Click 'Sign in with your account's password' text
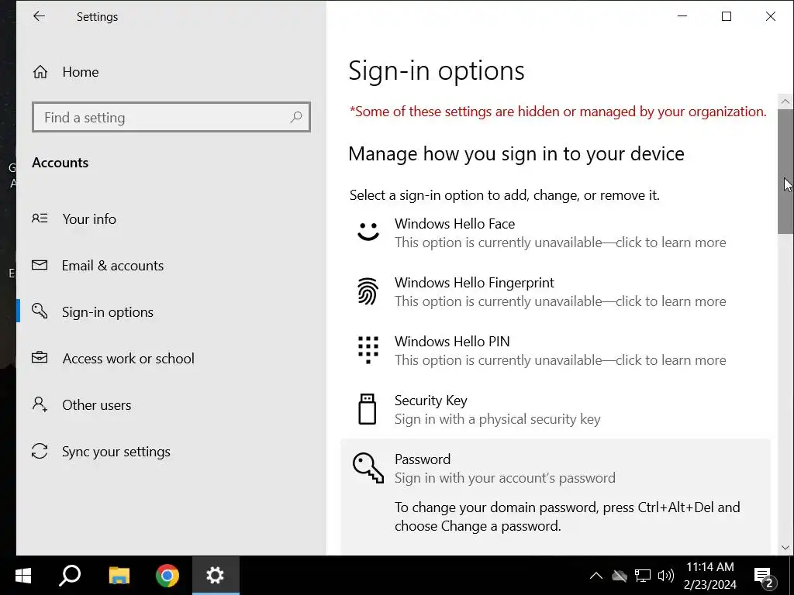Viewport: 794px width, 595px height. coord(506,477)
